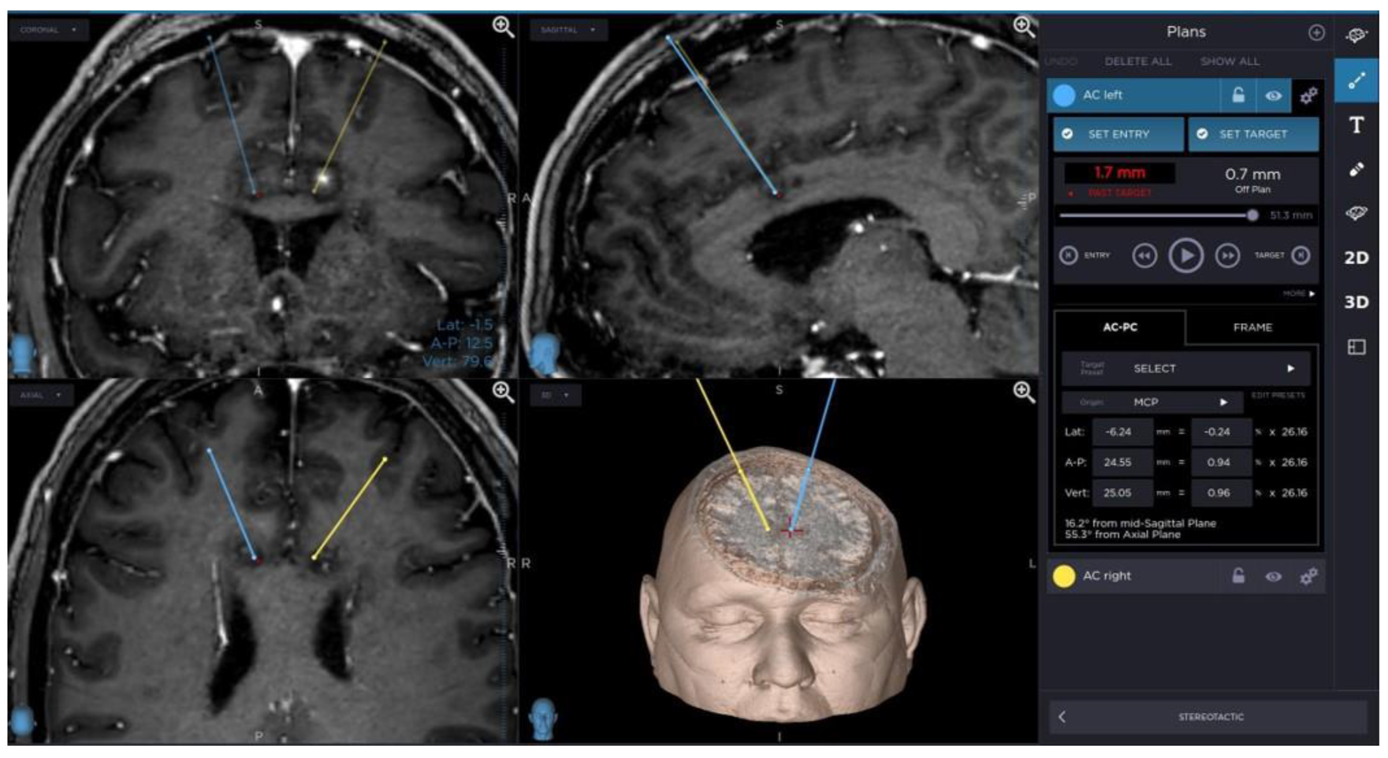Viewport: 1388px width, 758px height.
Task: Click the A-P value field 24.55
Action: [1122, 463]
